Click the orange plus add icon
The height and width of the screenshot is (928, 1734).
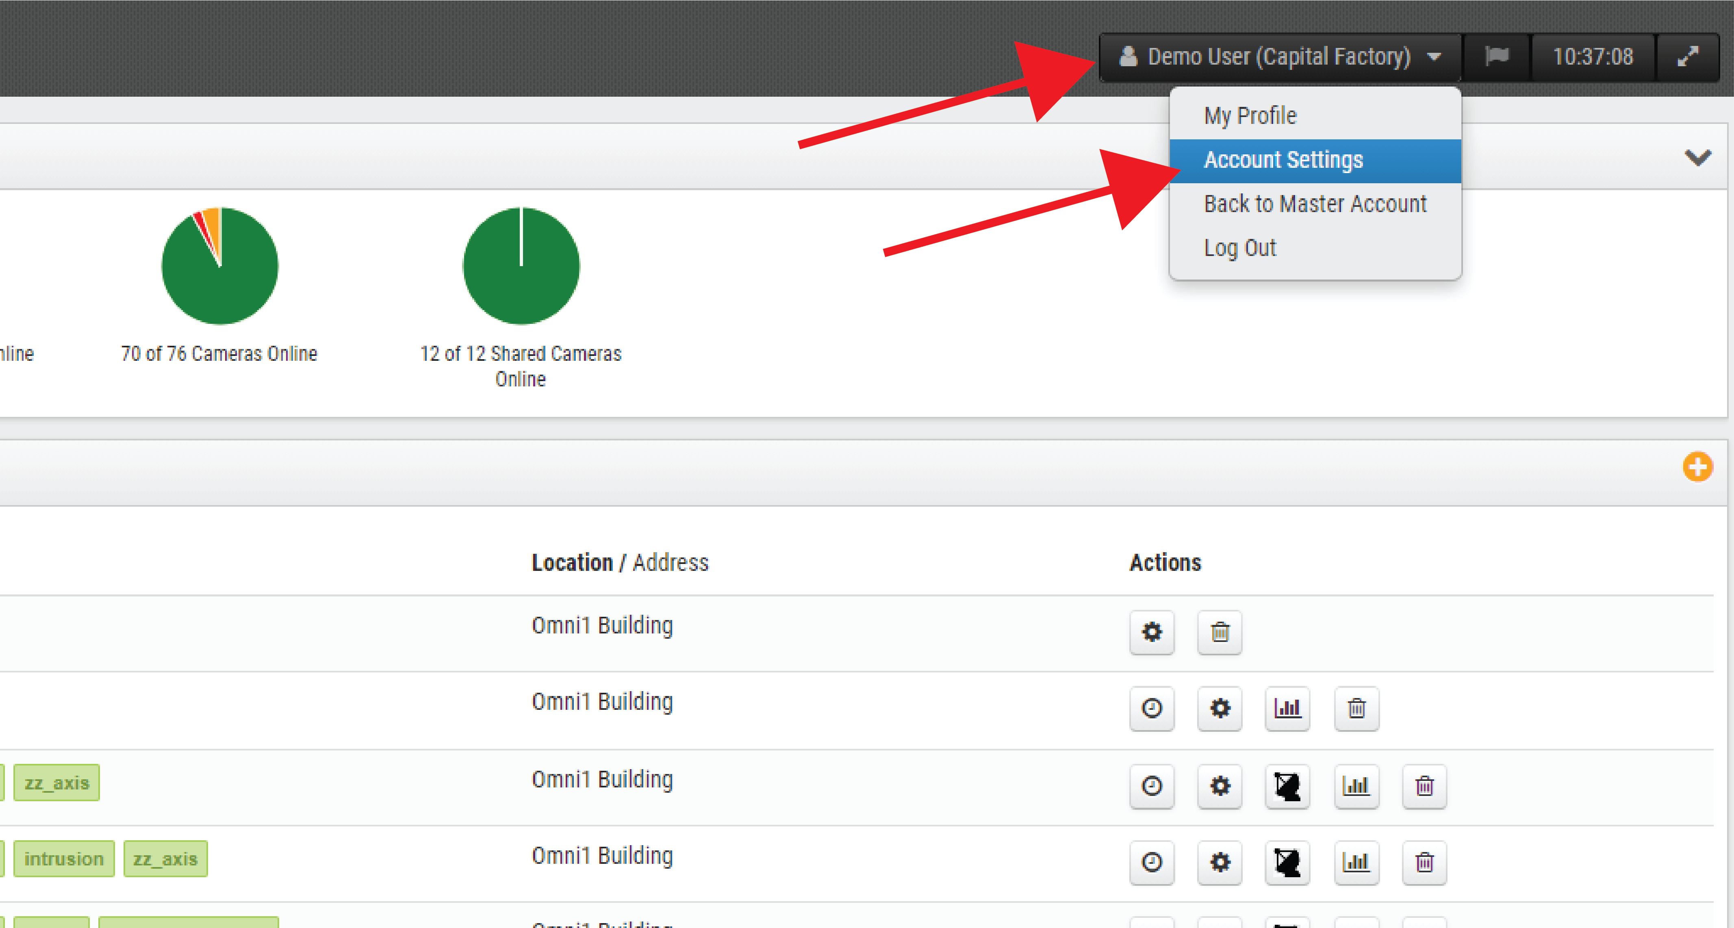(1697, 467)
